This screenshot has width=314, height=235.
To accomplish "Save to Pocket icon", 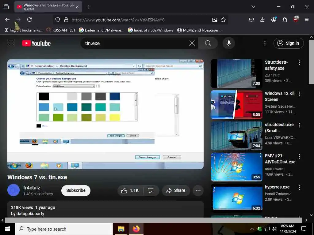I will (x=251, y=20).
